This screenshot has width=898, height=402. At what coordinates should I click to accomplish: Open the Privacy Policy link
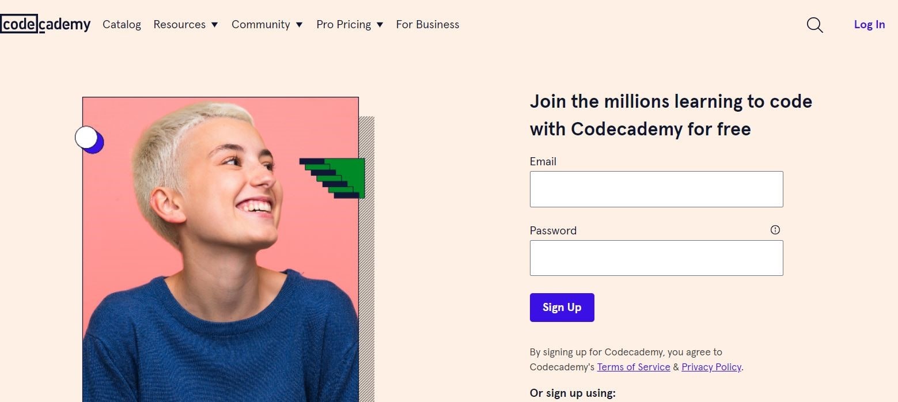(x=711, y=367)
